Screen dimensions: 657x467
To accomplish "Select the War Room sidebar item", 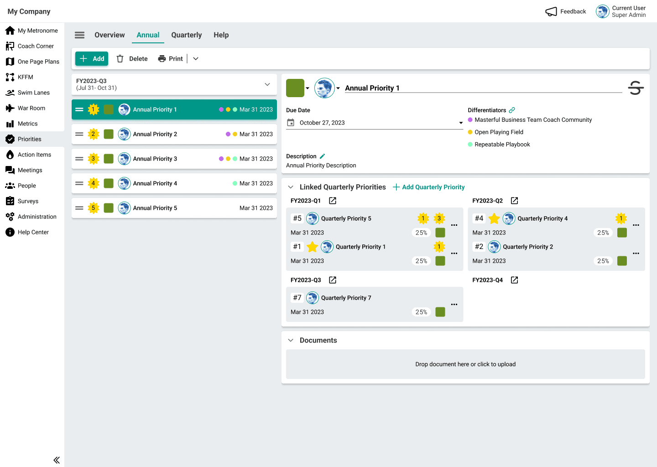I will point(31,108).
